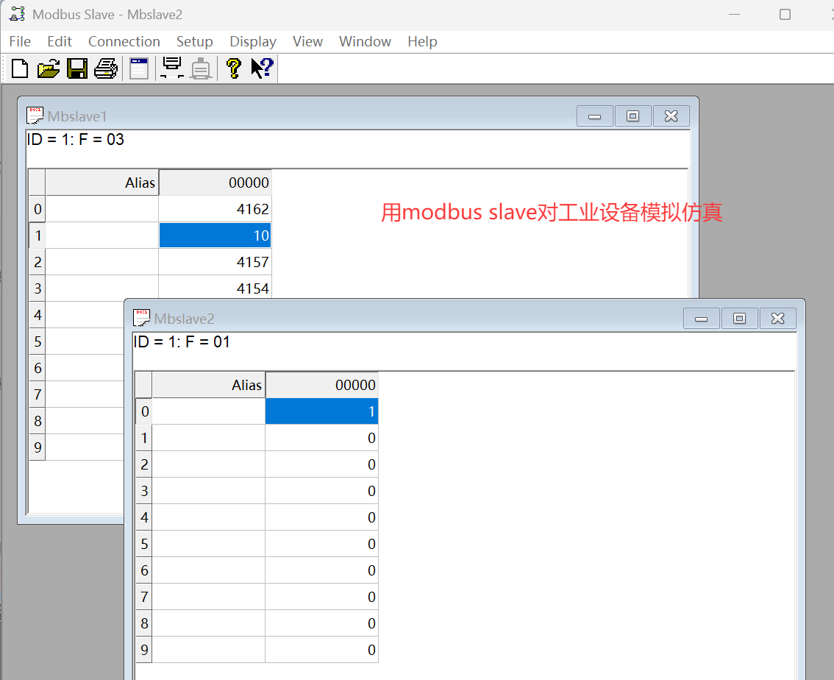Select the coil value in row 9 of Mbslave2

[322, 650]
